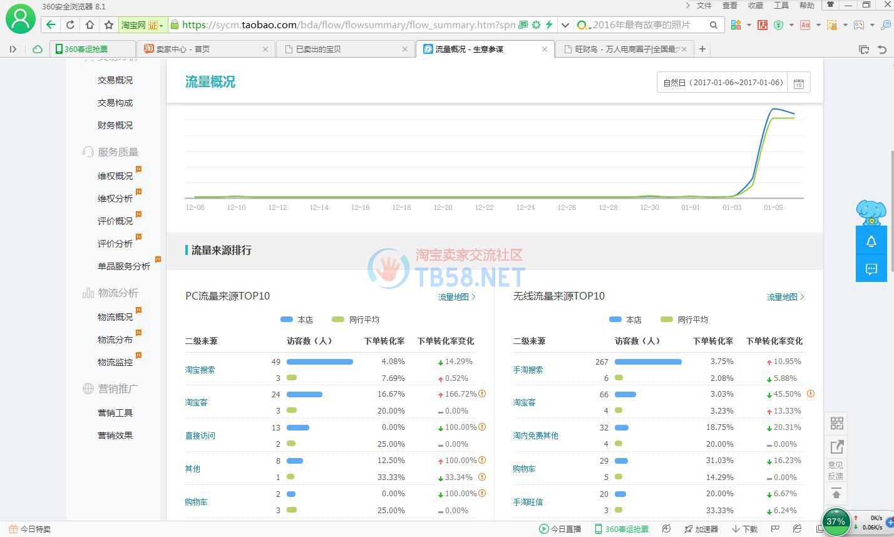Click the 2016 search input field
The width and height of the screenshot is (894, 537).
pos(645,25)
